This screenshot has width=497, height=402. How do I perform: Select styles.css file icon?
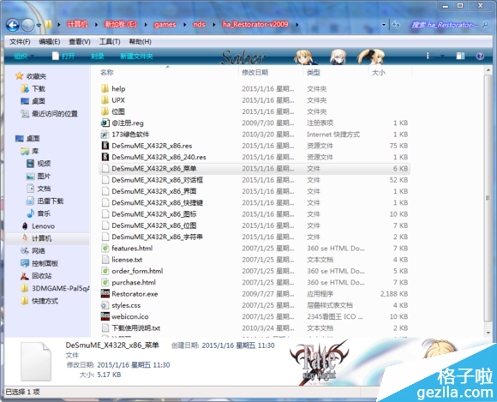coord(105,305)
